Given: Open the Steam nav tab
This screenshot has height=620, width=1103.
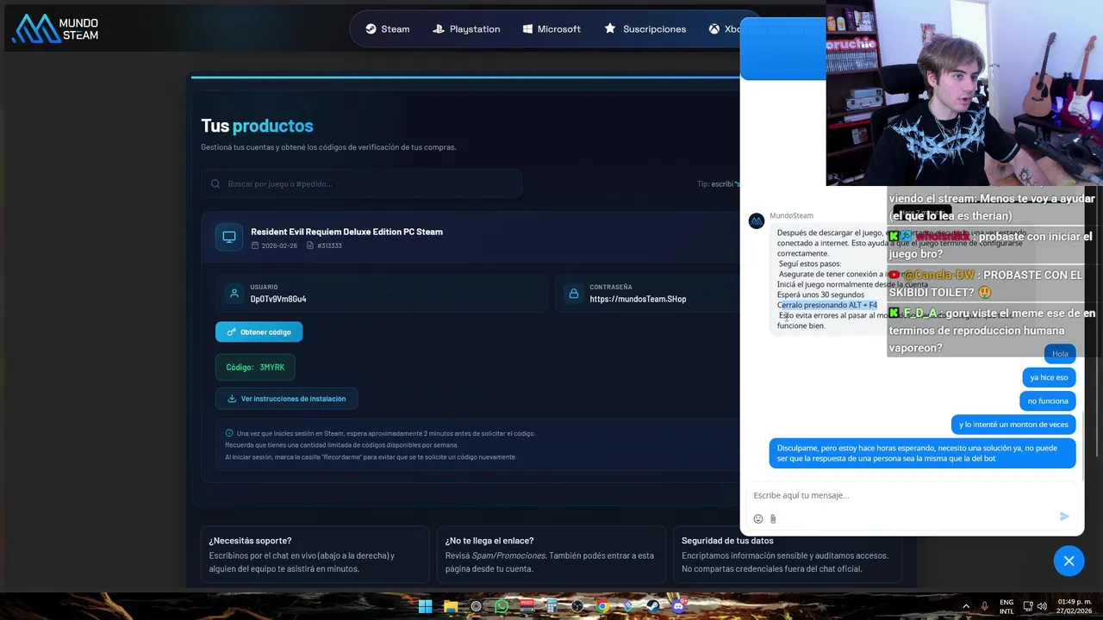Looking at the screenshot, I should (387, 28).
